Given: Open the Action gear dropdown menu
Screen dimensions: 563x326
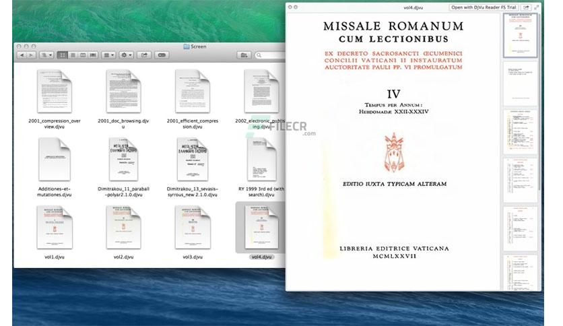Looking at the screenshot, I should pos(127,55).
